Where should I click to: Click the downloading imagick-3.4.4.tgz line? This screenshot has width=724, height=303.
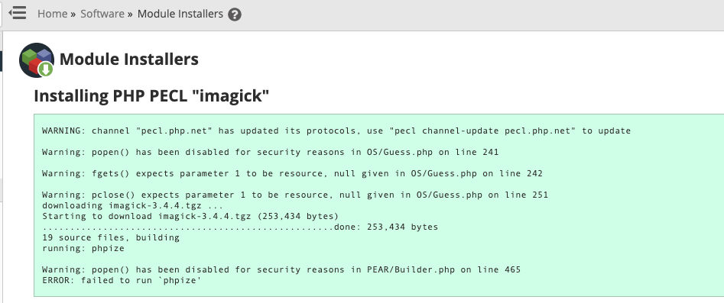pyautogui.click(x=132, y=206)
